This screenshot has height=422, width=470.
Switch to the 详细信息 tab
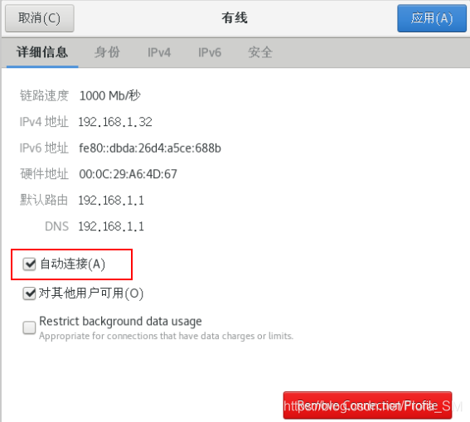pos(42,52)
